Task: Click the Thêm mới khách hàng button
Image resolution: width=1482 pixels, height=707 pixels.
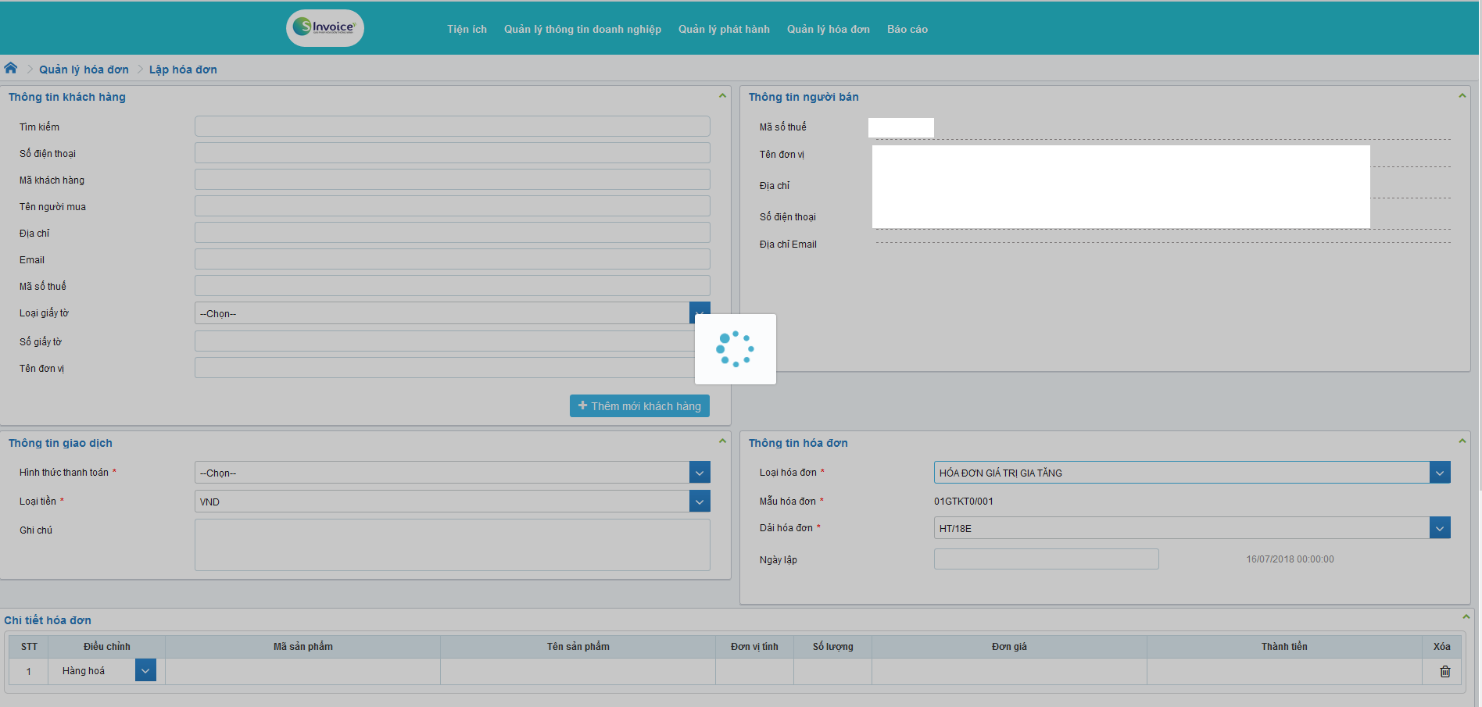Action: coord(639,406)
